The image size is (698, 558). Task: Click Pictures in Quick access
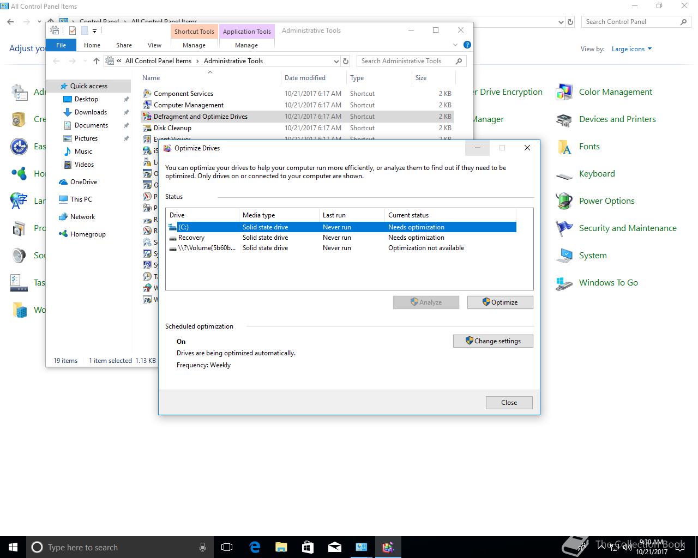(86, 138)
